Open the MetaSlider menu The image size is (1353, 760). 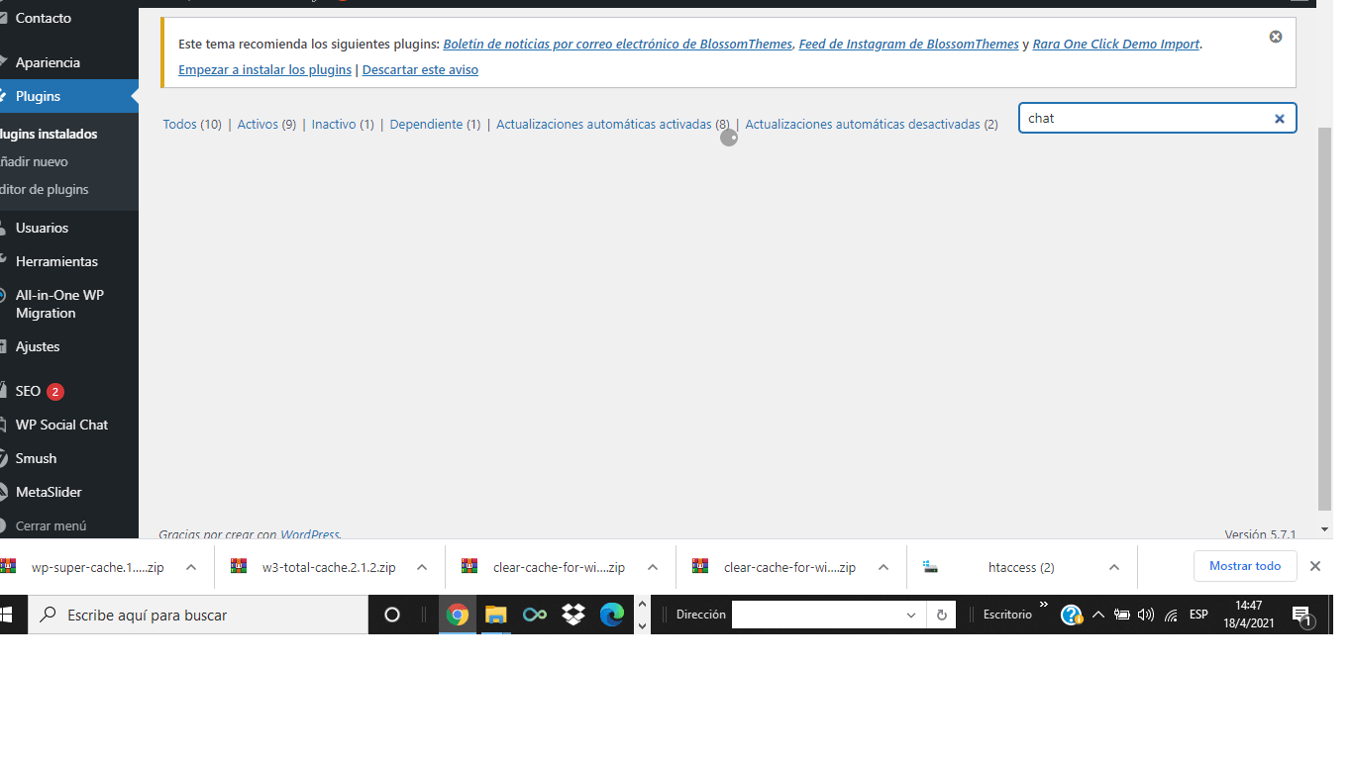49,492
